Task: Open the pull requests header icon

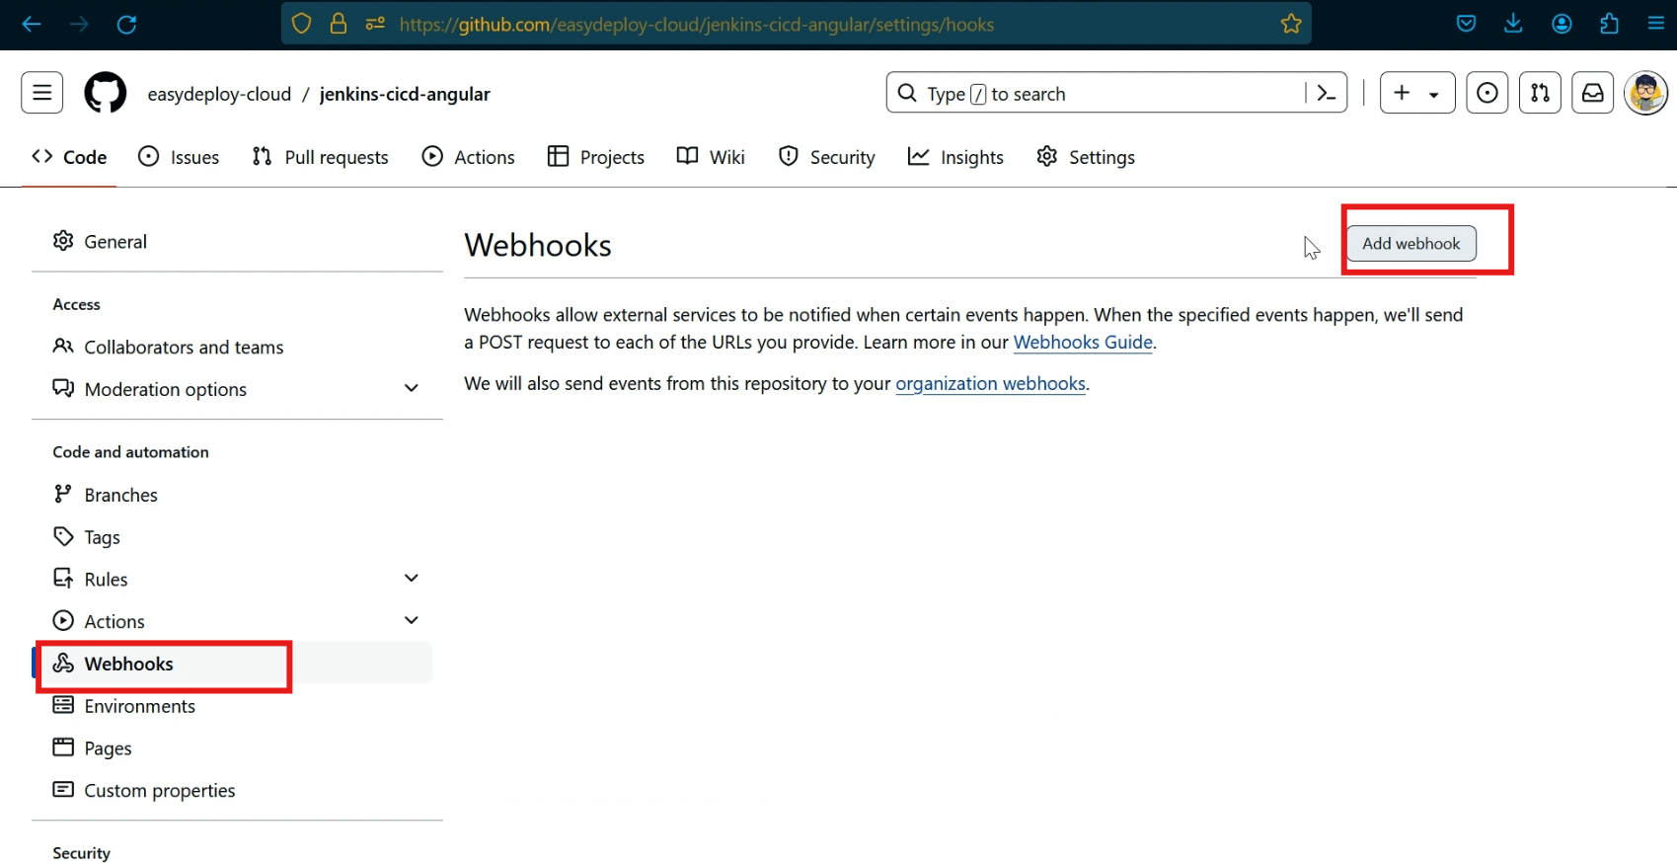Action: click(1540, 93)
